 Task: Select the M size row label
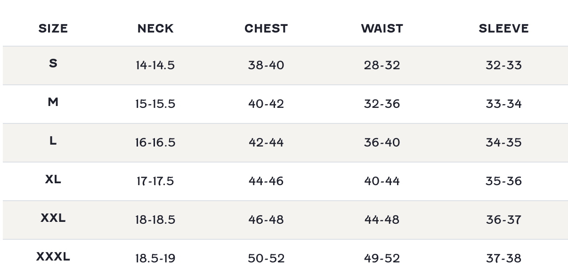pyautogui.click(x=53, y=102)
